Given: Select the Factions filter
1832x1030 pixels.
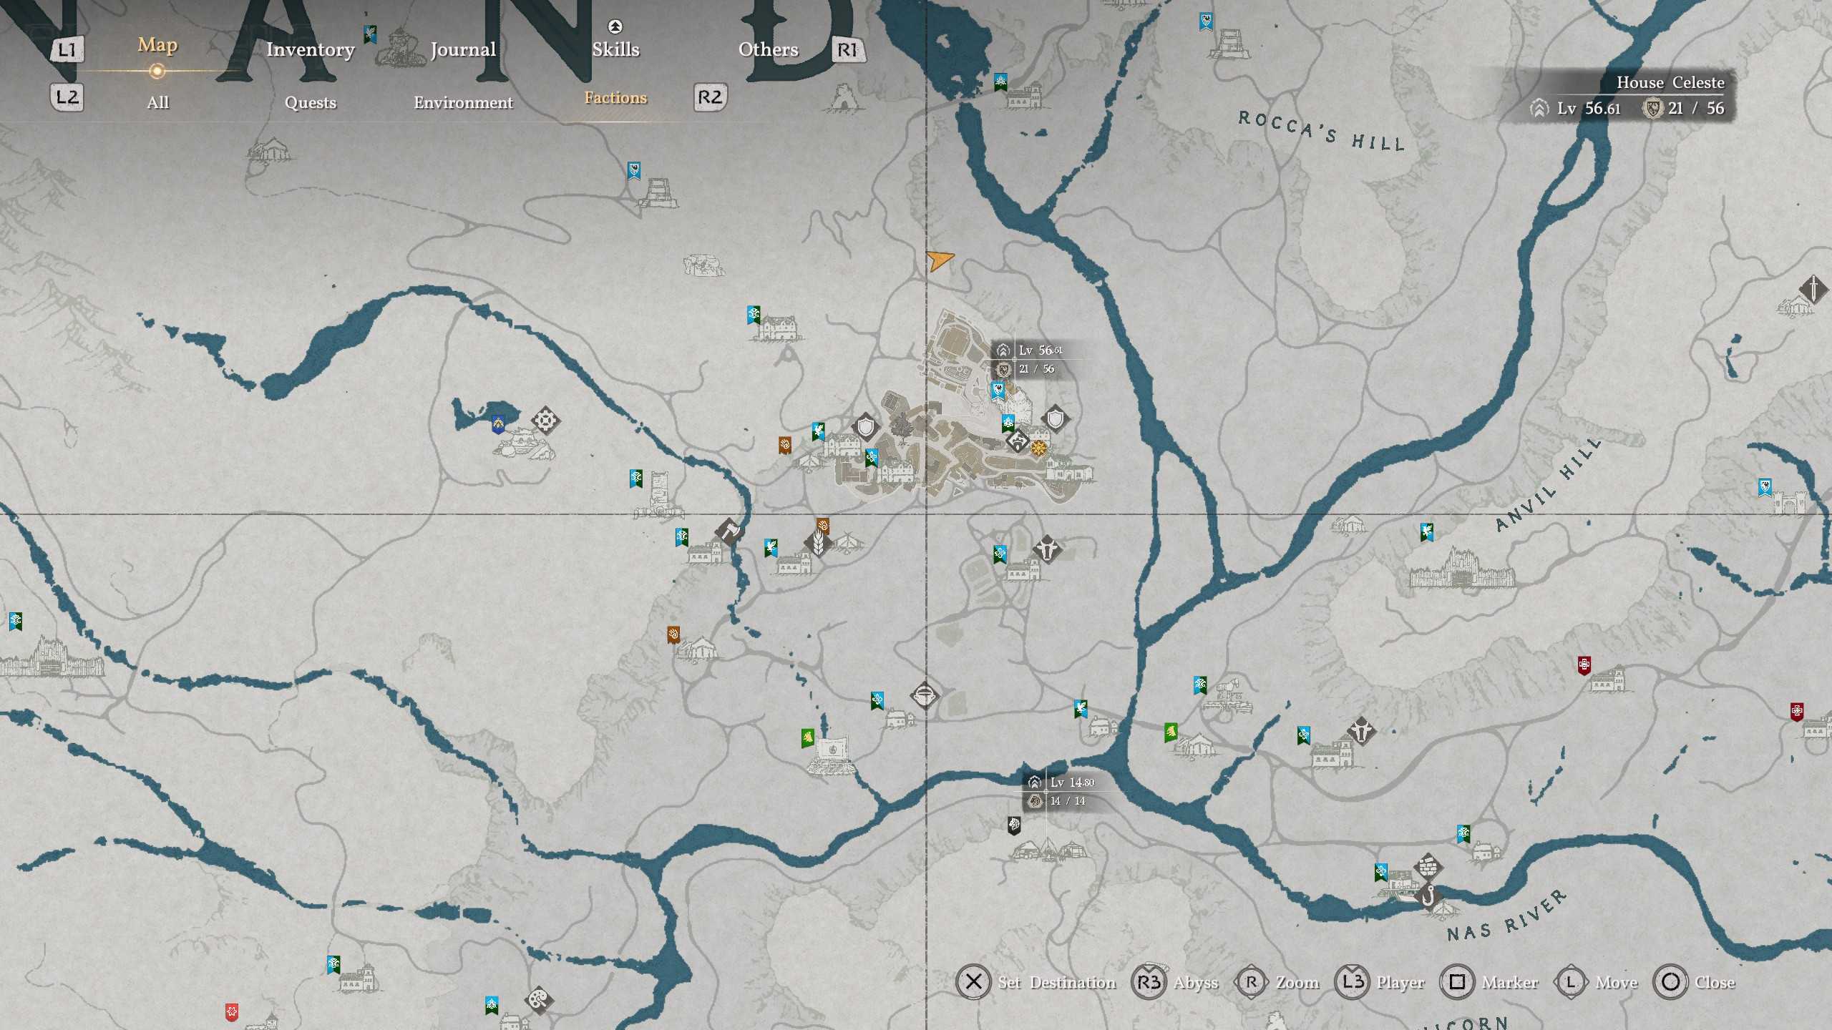Looking at the screenshot, I should coord(615,98).
